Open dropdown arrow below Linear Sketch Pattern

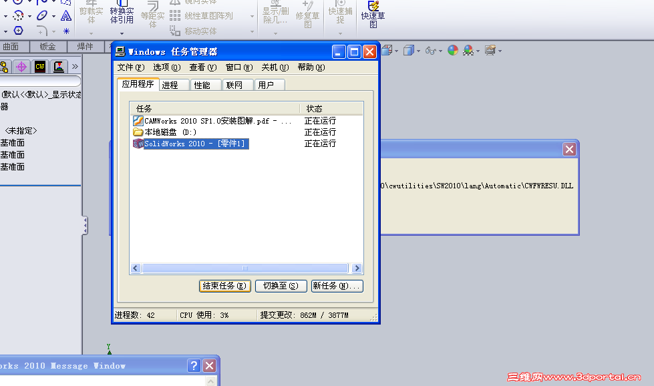click(x=252, y=17)
